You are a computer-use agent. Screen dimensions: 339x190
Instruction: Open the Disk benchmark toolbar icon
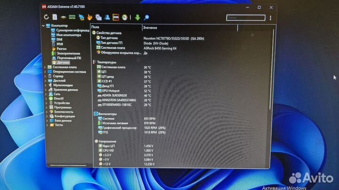[x=64, y=17]
